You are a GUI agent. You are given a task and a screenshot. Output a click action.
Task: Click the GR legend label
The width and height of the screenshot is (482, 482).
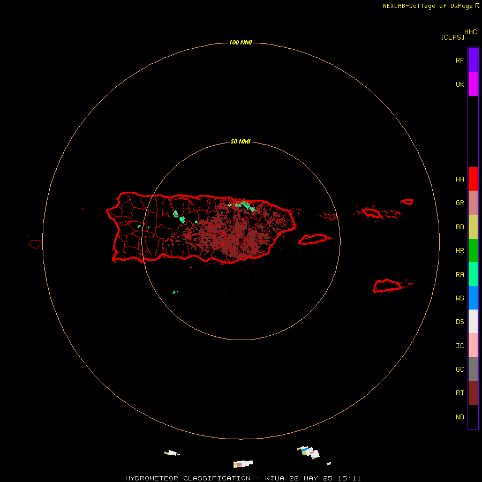pos(460,203)
